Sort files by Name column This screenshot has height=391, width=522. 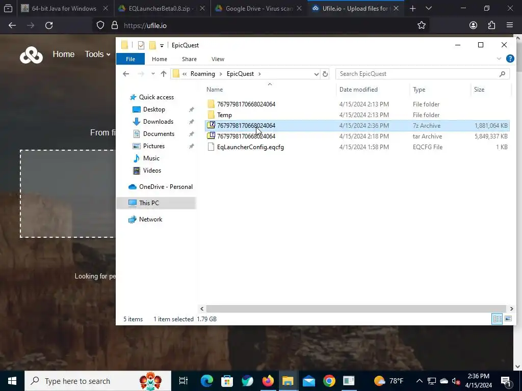click(215, 90)
